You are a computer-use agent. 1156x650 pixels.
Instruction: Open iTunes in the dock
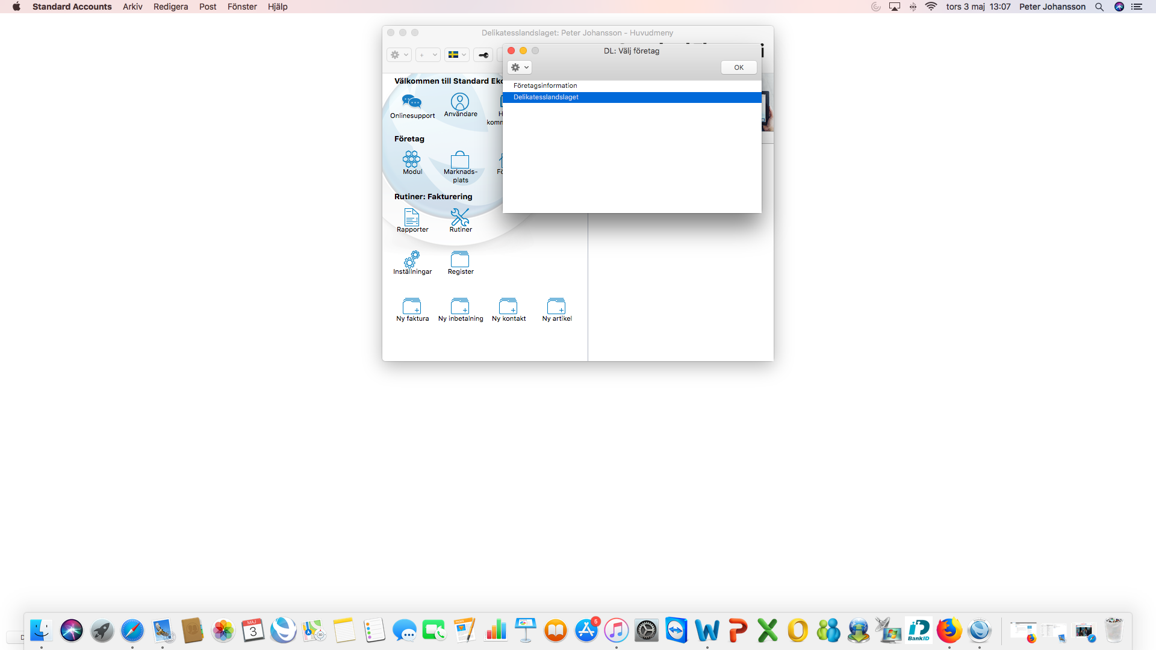617,630
